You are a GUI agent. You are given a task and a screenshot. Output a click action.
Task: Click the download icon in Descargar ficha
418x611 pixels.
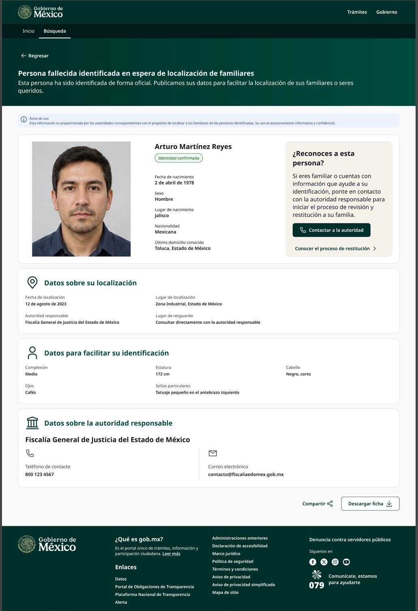coord(389,504)
